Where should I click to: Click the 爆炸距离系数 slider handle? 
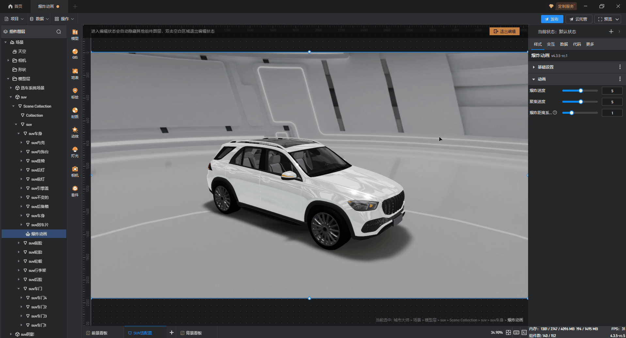click(x=571, y=113)
